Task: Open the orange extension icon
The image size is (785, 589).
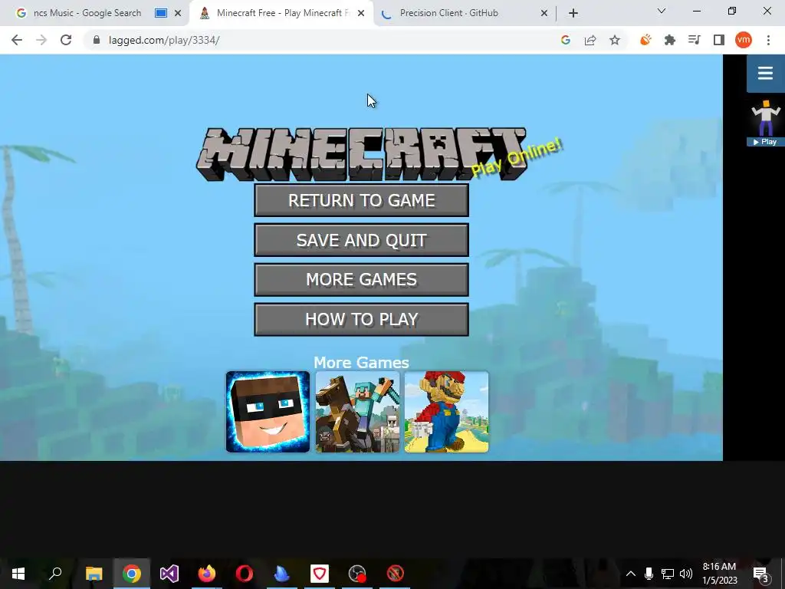Action: coord(645,40)
